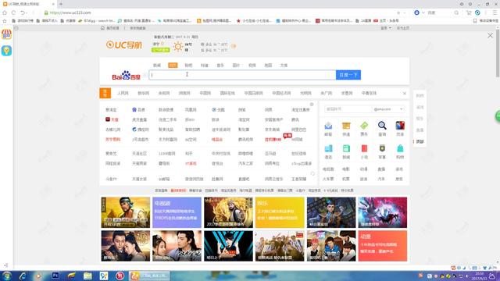Reload the page with refresh icon
The height and width of the screenshot is (281, 500).
click(13, 12)
